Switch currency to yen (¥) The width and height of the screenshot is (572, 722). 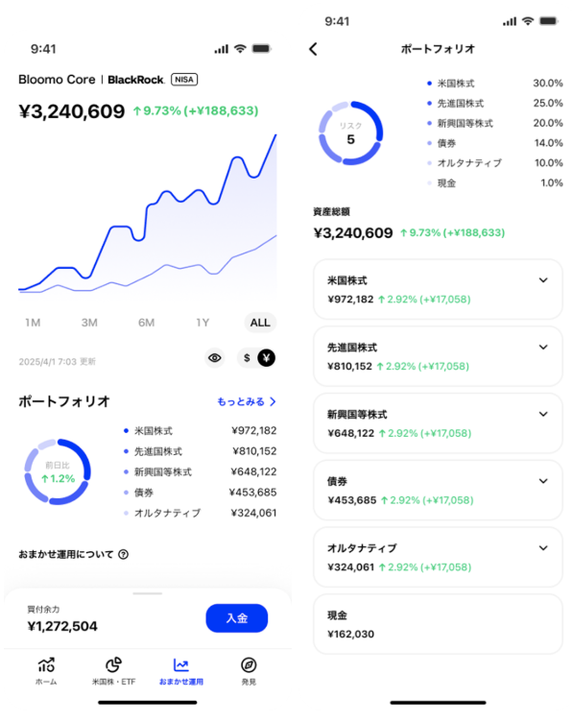tap(267, 358)
